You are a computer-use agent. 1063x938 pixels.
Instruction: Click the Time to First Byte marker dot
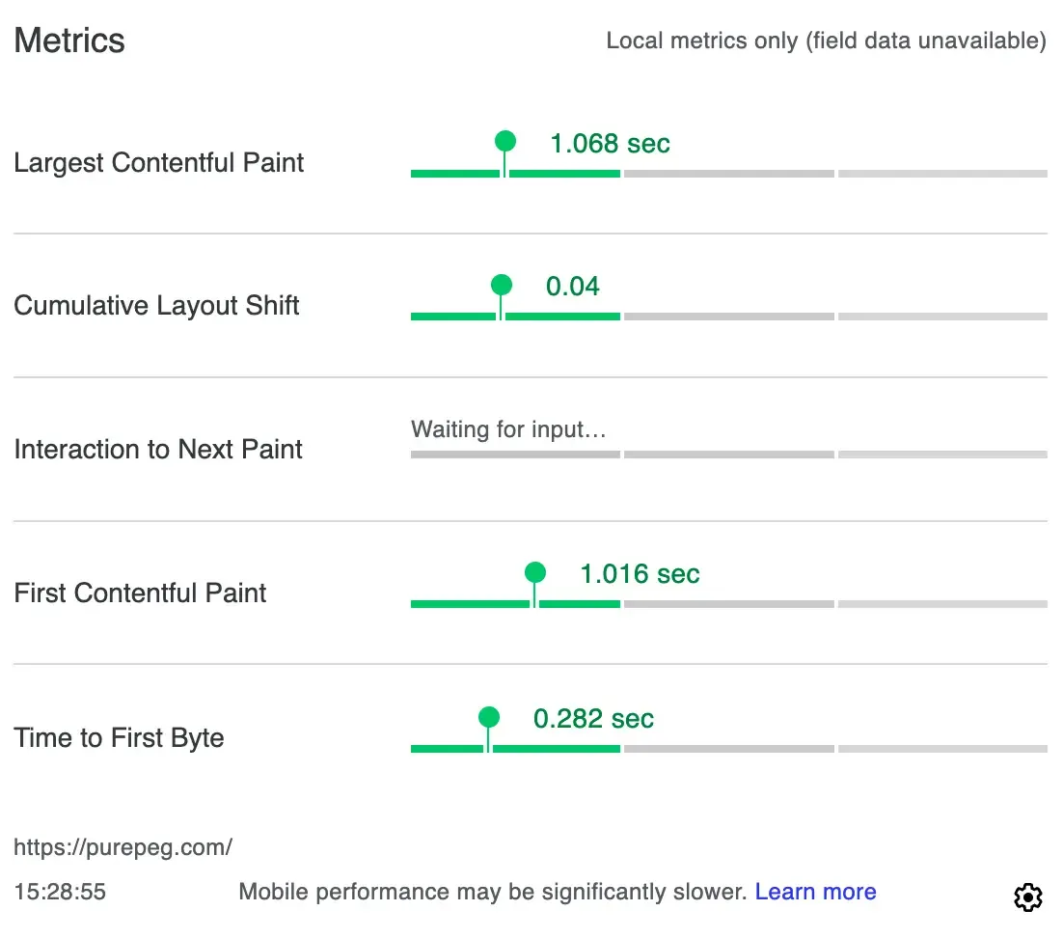coord(488,716)
